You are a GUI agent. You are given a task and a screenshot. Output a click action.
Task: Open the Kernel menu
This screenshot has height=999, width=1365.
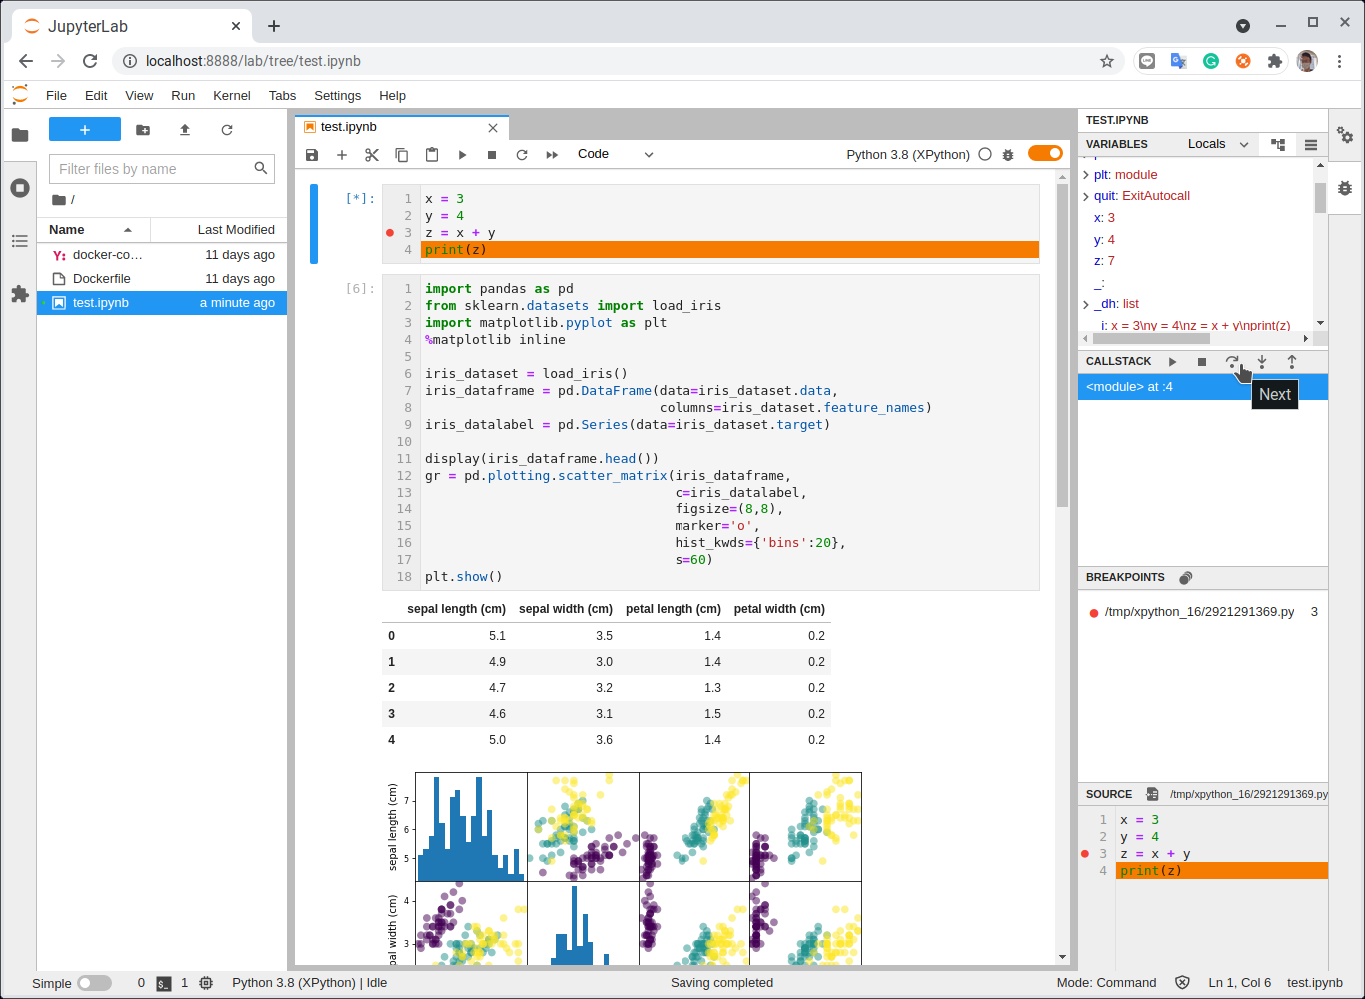click(x=231, y=95)
